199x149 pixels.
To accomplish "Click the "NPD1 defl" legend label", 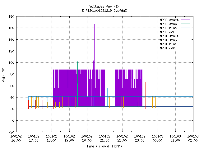I will tap(168, 48).
